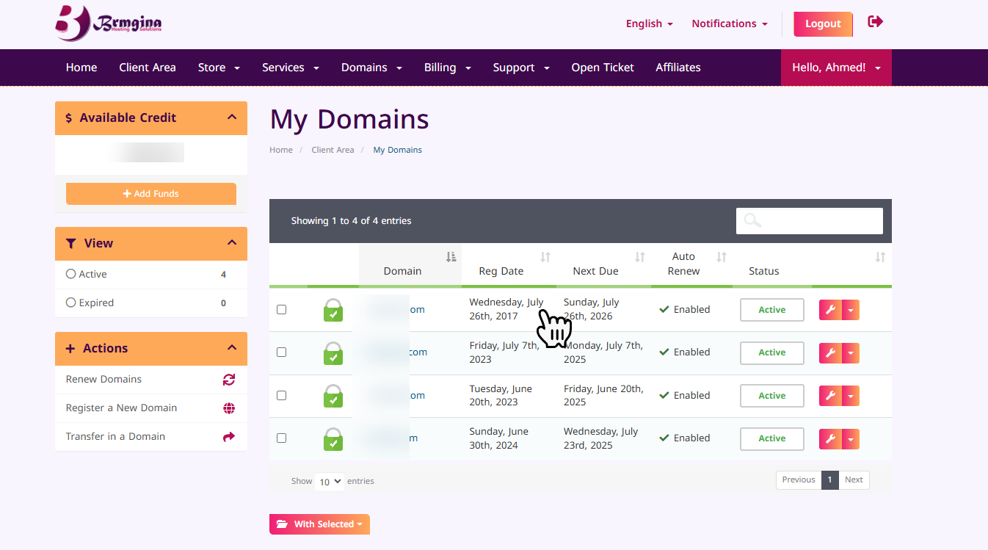Click the Add Funds button

click(x=151, y=194)
